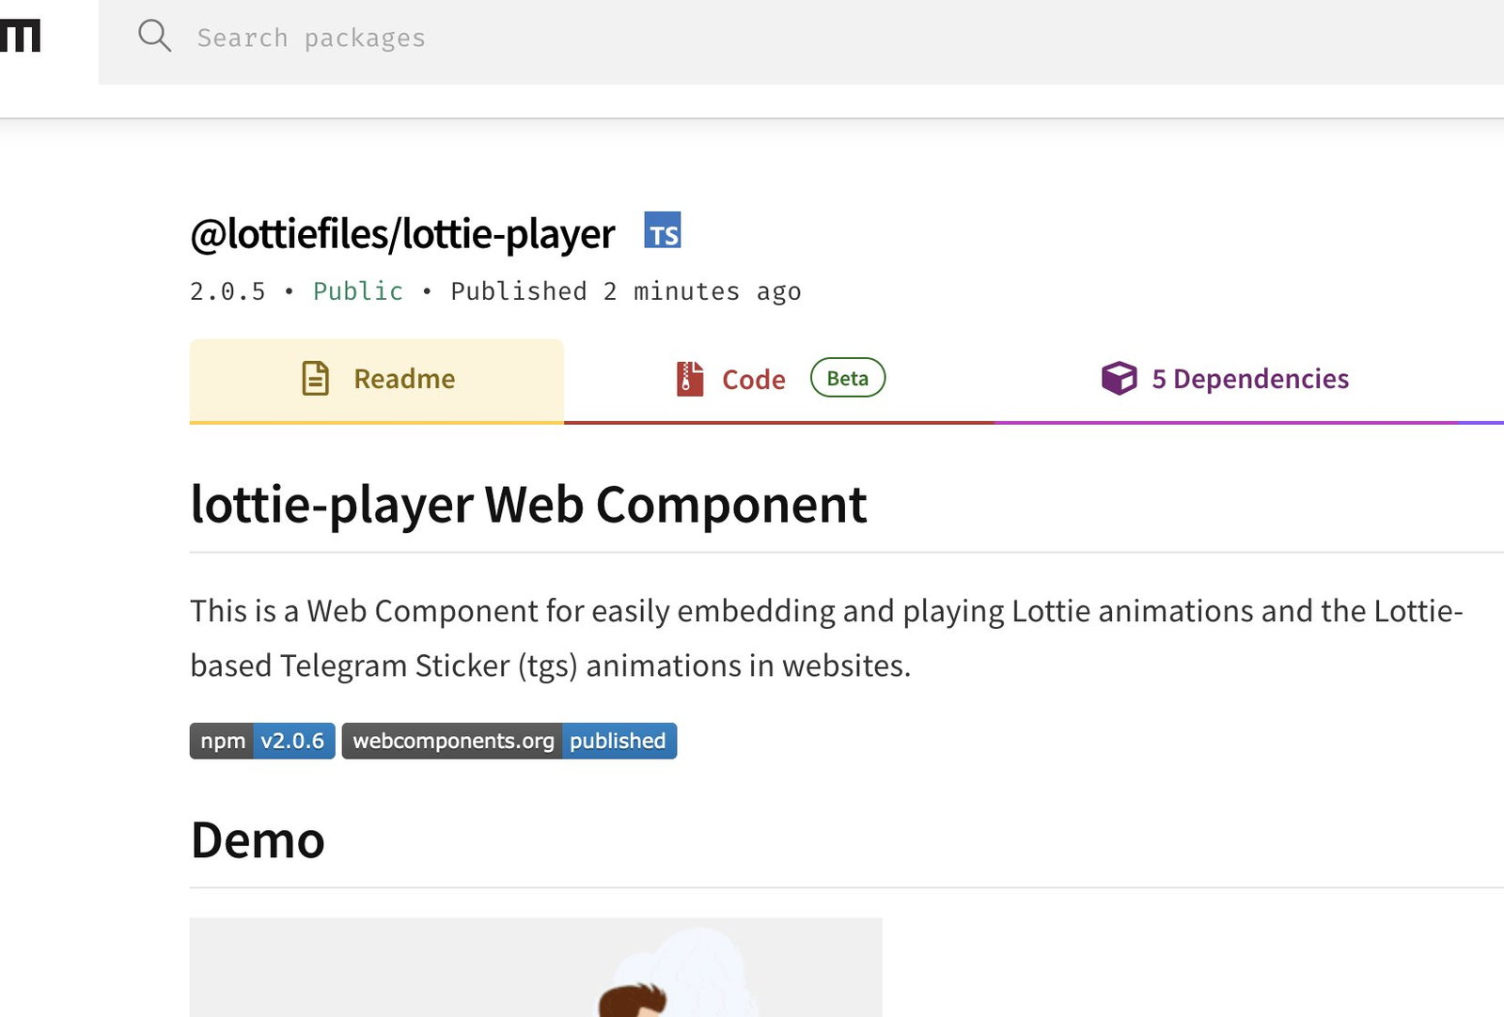Image resolution: width=1504 pixels, height=1017 pixels.
Task: Click the purple Dependencies box icon
Action: pos(1119,378)
